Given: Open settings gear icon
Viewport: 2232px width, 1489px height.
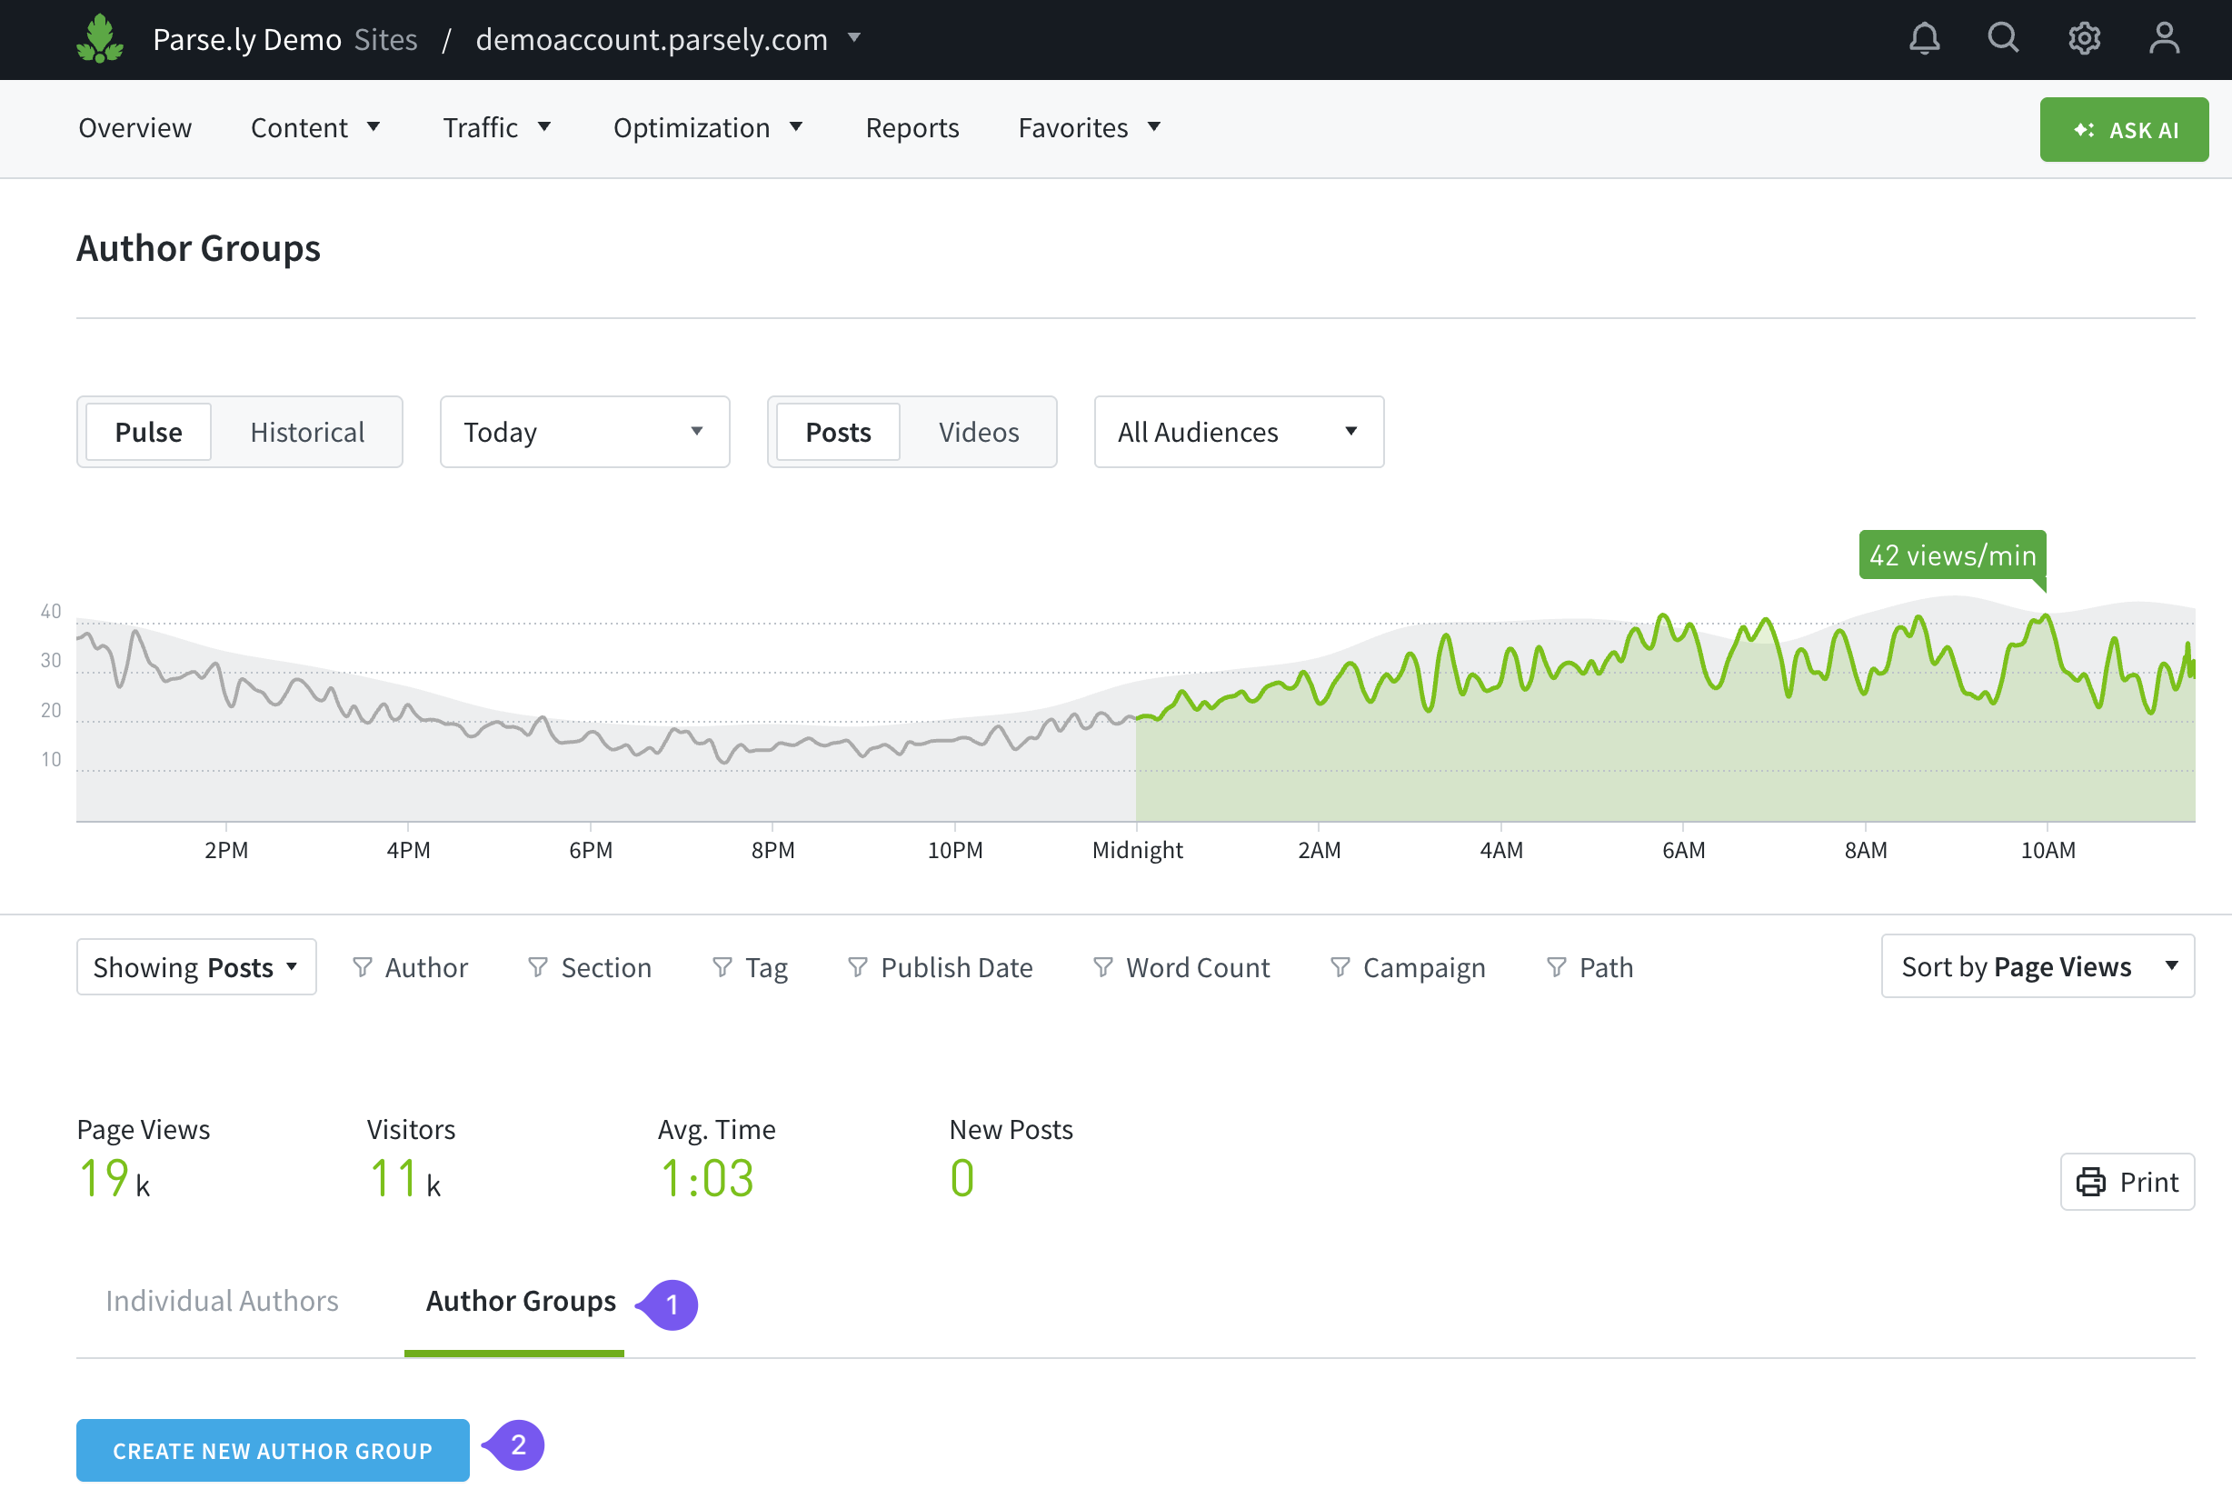Looking at the screenshot, I should (x=2084, y=39).
